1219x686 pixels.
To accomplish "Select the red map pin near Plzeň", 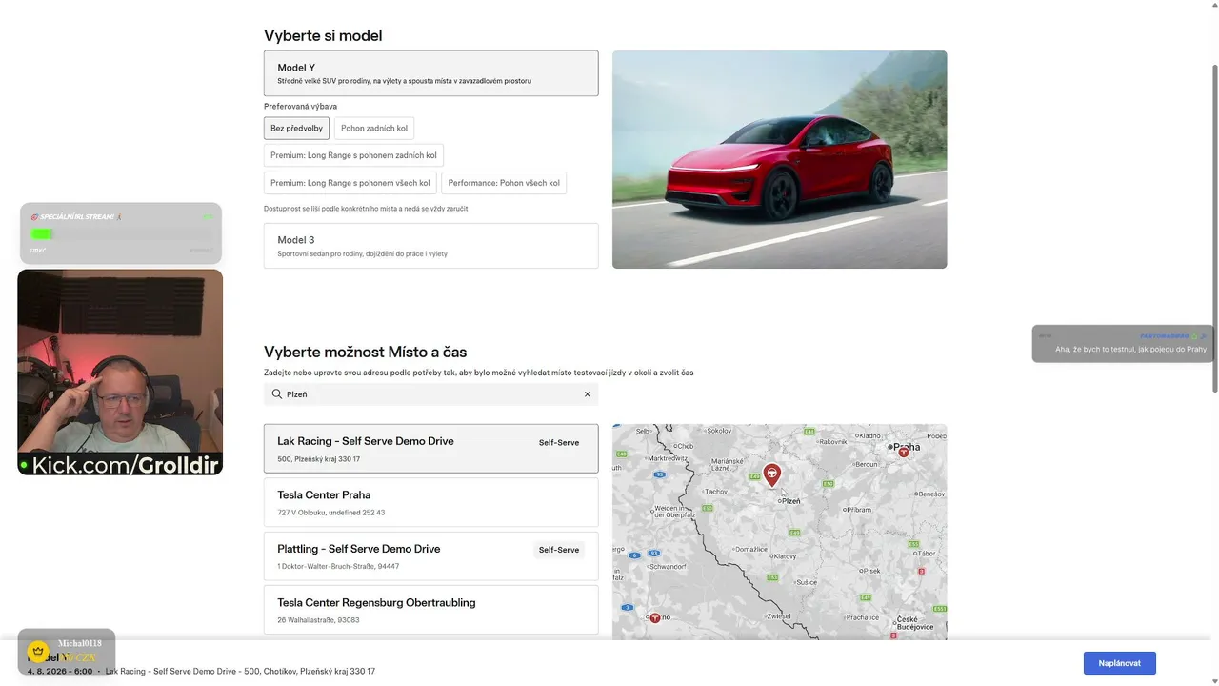I will point(772,474).
